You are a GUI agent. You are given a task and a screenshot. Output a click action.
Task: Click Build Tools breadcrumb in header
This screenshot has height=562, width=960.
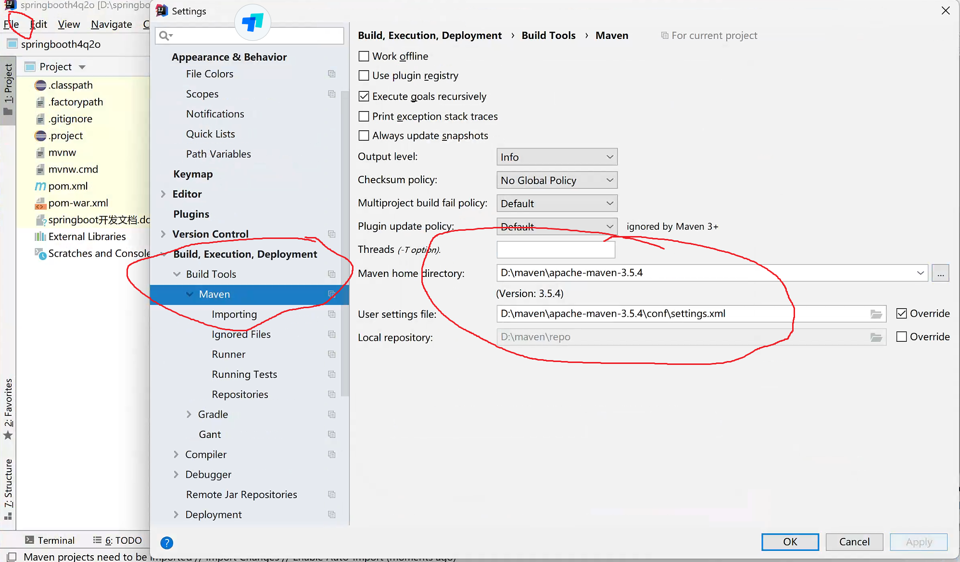548,36
